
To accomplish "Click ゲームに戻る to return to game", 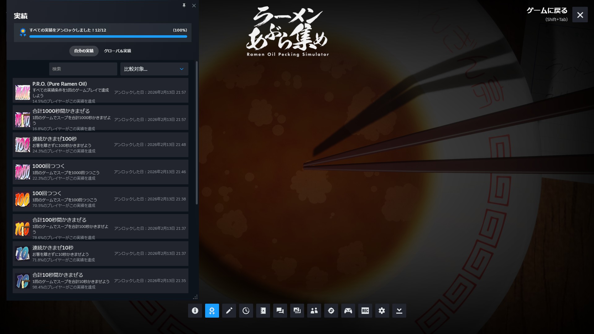I will tap(547, 11).
